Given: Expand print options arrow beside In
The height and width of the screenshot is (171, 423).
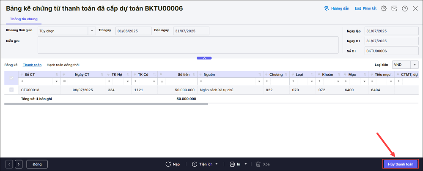Looking at the screenshot, I should (x=245, y=164).
